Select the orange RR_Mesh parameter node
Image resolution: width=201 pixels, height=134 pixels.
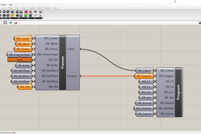coord(24,44)
